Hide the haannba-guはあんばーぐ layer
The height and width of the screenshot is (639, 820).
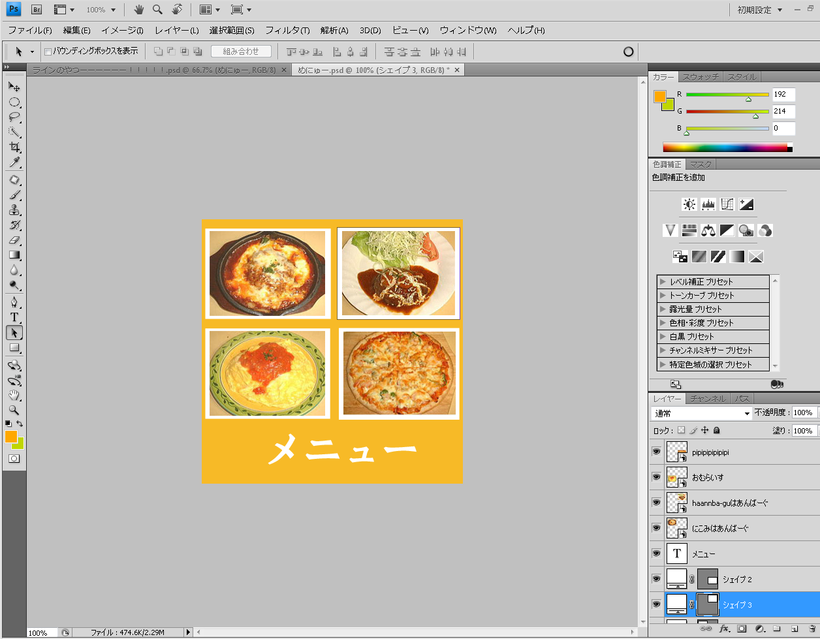pyautogui.click(x=656, y=502)
